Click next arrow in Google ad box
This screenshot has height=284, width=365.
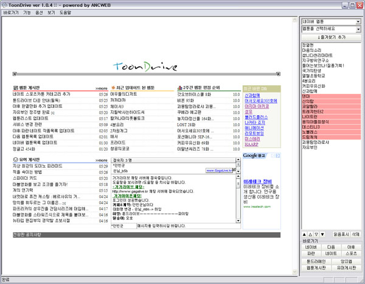[278, 156]
